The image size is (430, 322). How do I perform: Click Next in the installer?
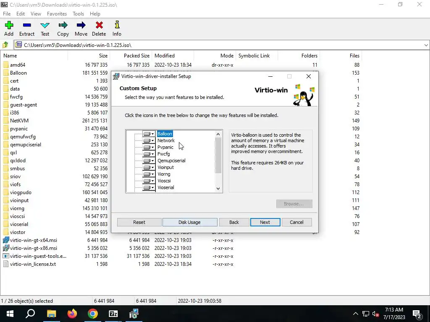pyautogui.click(x=265, y=222)
